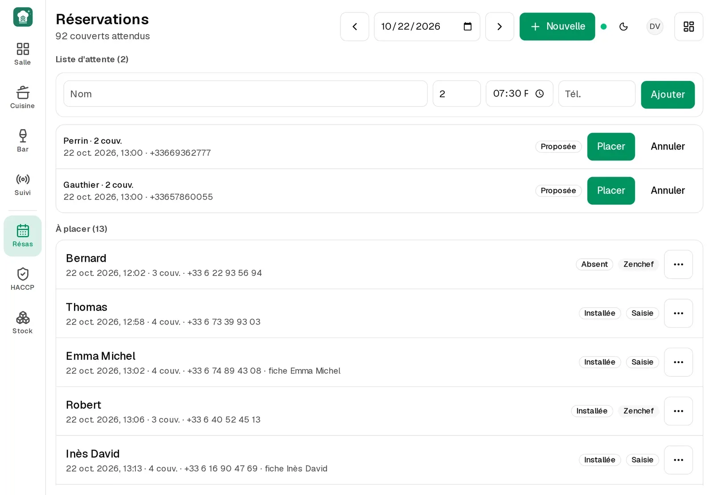This screenshot has width=713, height=495.
Task: Open the more options menu for Bernard
Action: pyautogui.click(x=678, y=264)
